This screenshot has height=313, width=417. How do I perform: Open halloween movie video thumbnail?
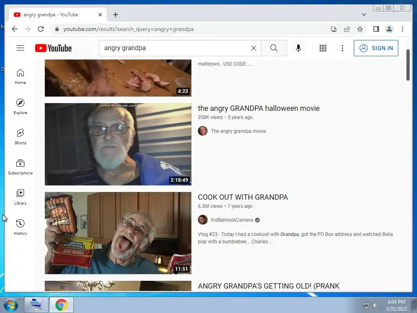118,144
